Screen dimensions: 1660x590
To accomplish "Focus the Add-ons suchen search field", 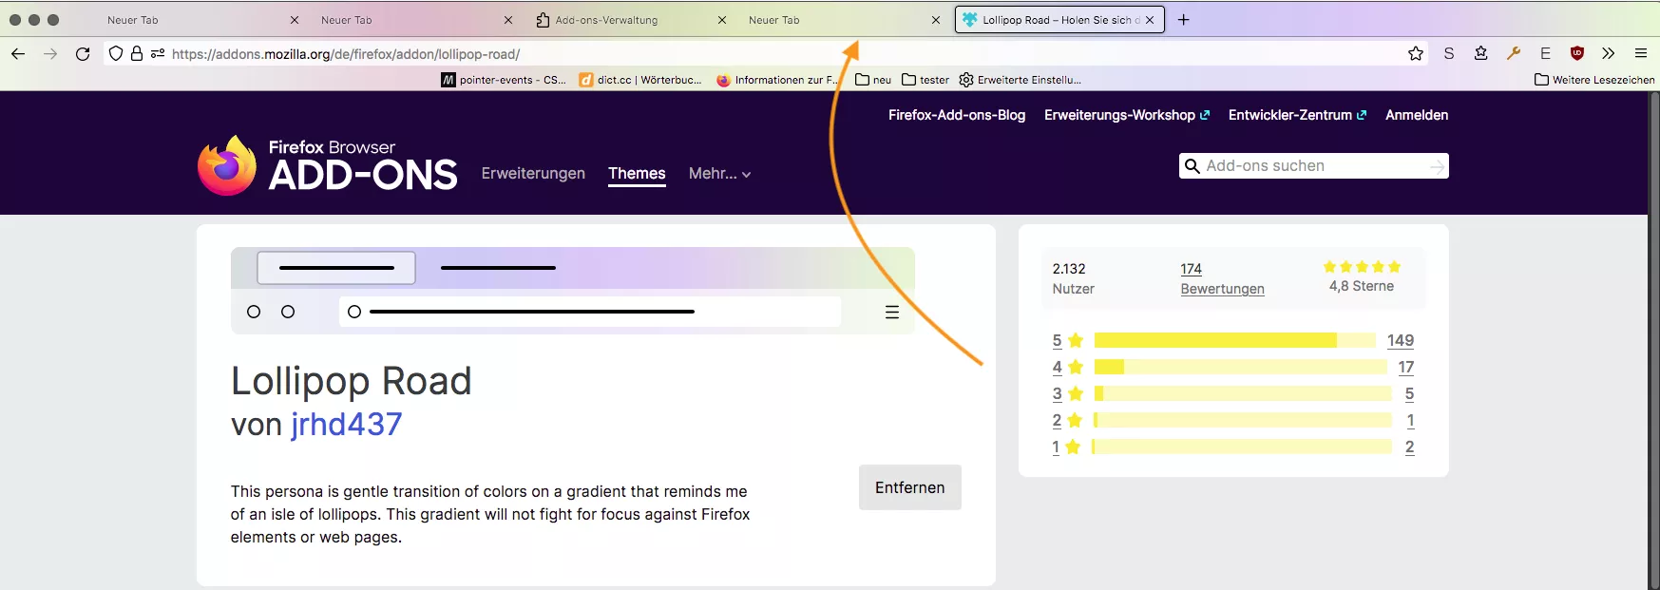I will coord(1314,166).
